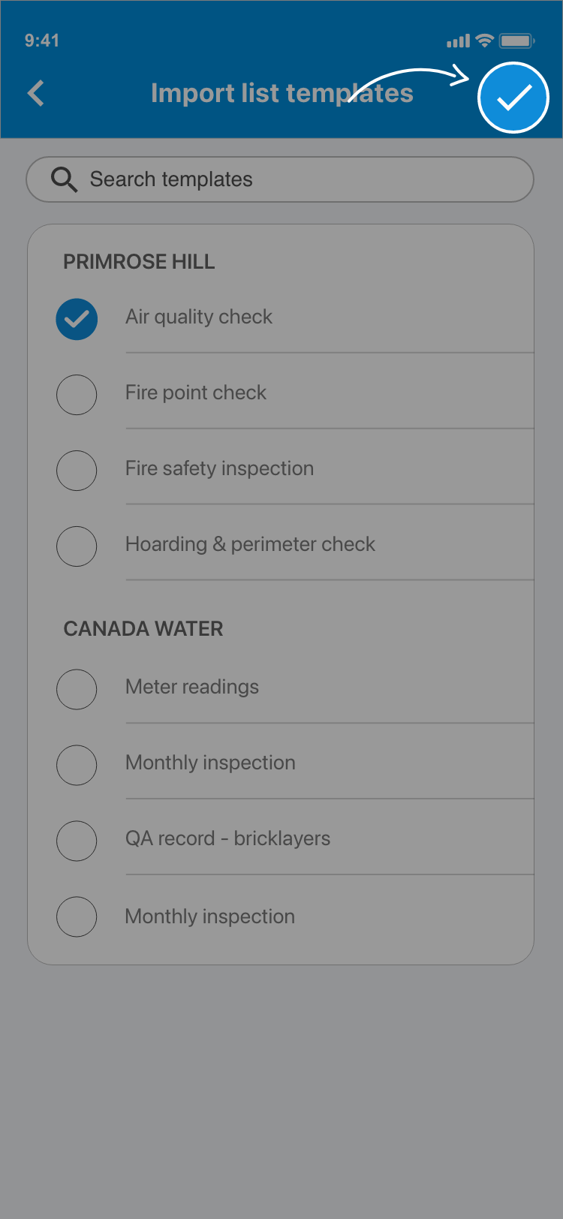Image resolution: width=563 pixels, height=1219 pixels.
Task: Tap the cellular signal bars icon
Action: pos(458,41)
